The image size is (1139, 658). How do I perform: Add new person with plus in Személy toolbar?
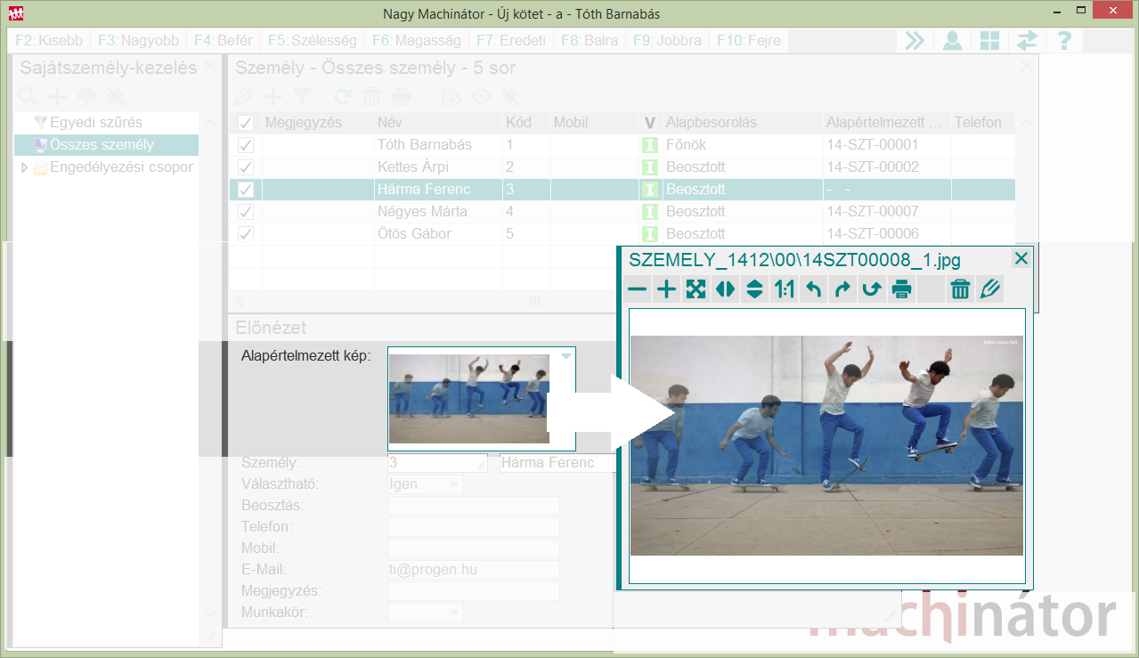coord(273,96)
